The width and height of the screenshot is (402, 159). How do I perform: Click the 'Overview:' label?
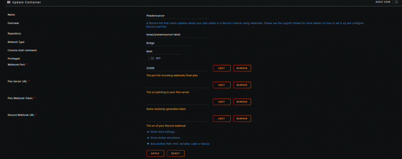pos(14,23)
